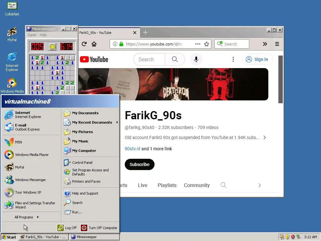Bookmark this page with the star
This screenshot has width=321, height=241.
click(207, 44)
